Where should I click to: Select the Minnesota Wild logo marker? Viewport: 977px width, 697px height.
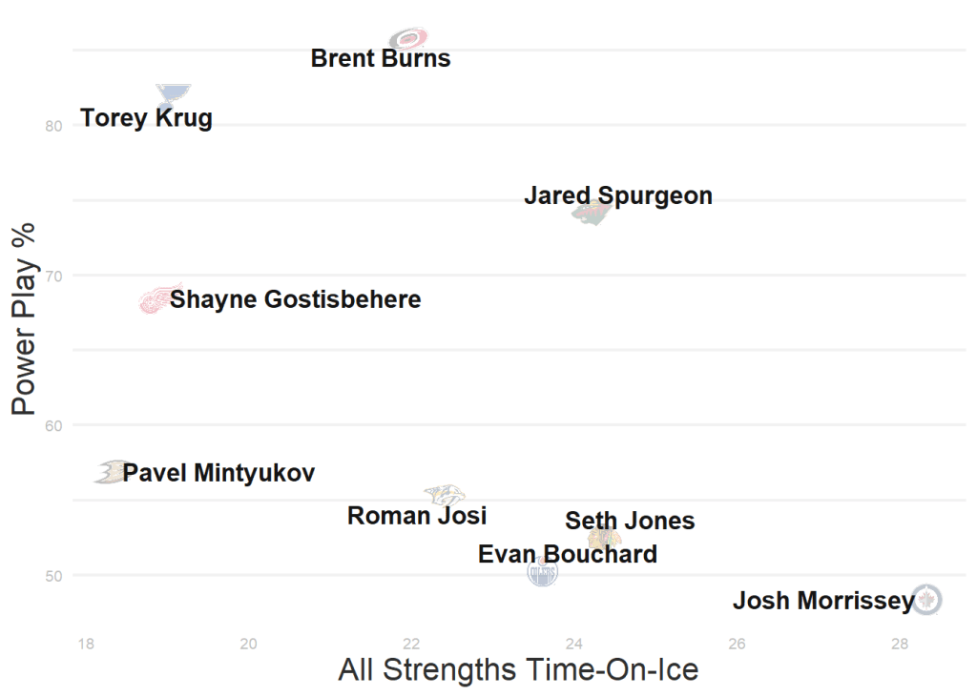click(592, 212)
